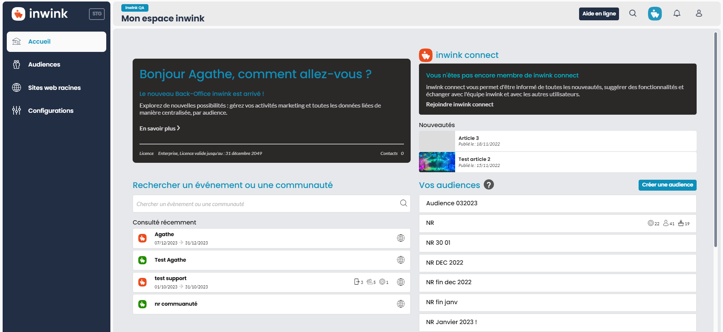Click the globe icon on Agathe row
Image resolution: width=723 pixels, height=332 pixels.
(401, 238)
